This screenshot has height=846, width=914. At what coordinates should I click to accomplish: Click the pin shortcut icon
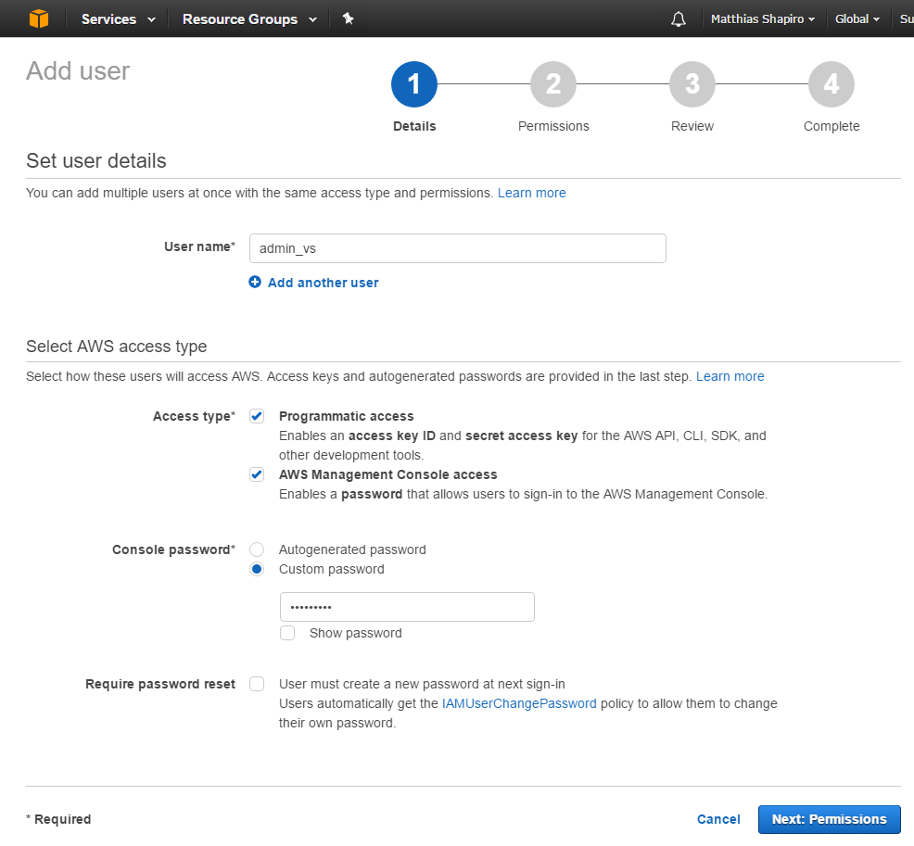click(x=349, y=19)
